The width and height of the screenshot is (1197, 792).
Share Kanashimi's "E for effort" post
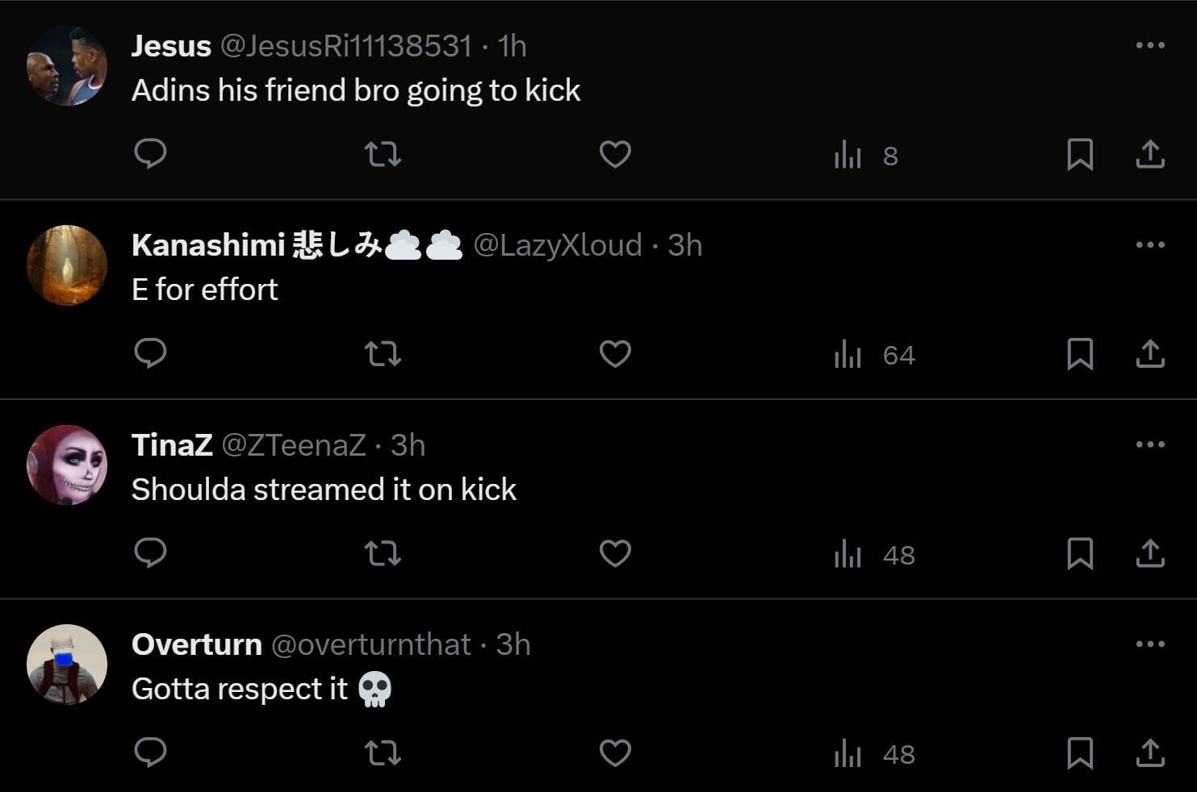tap(1149, 354)
